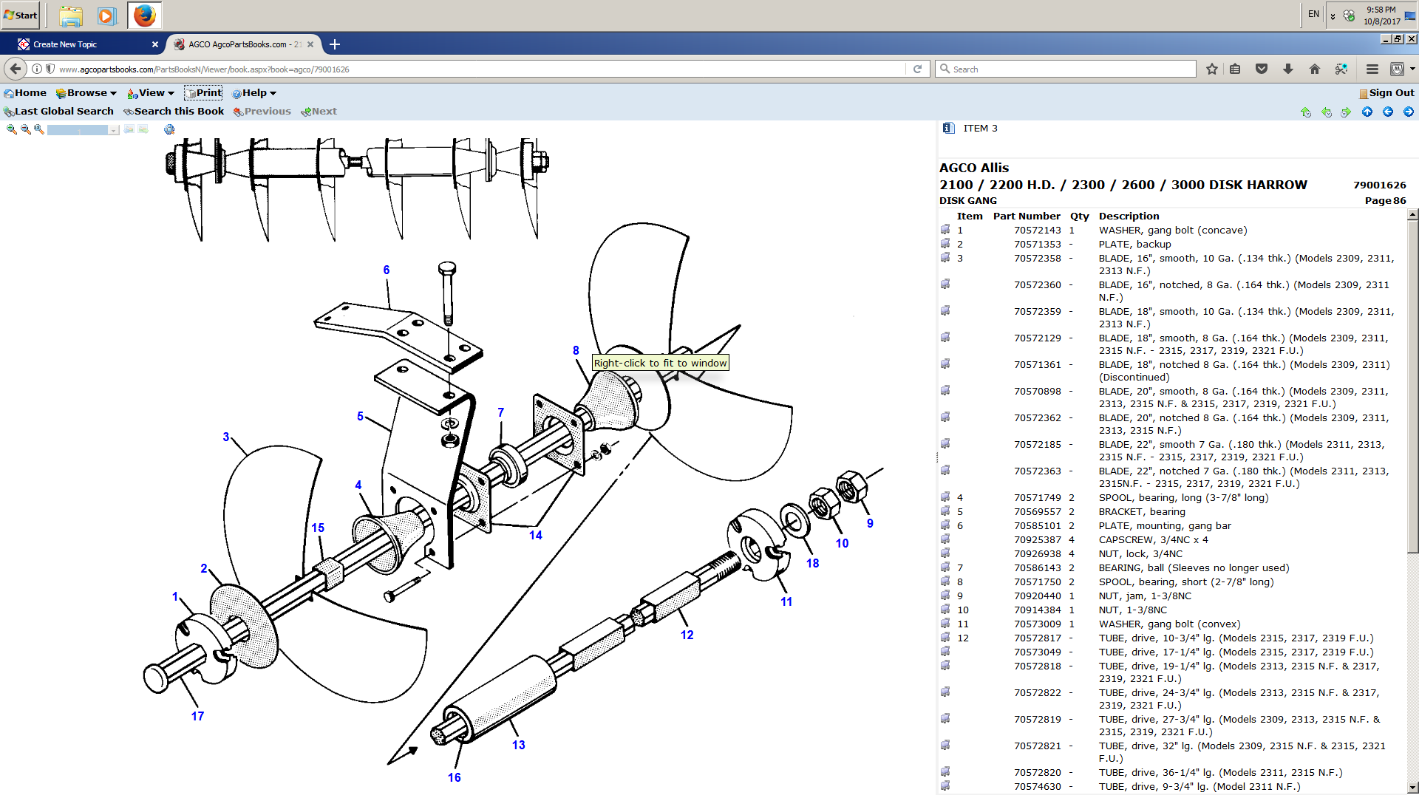Open Windows Explorer from taskbar
This screenshot has width=1419, height=798.
pyautogui.click(x=71, y=16)
